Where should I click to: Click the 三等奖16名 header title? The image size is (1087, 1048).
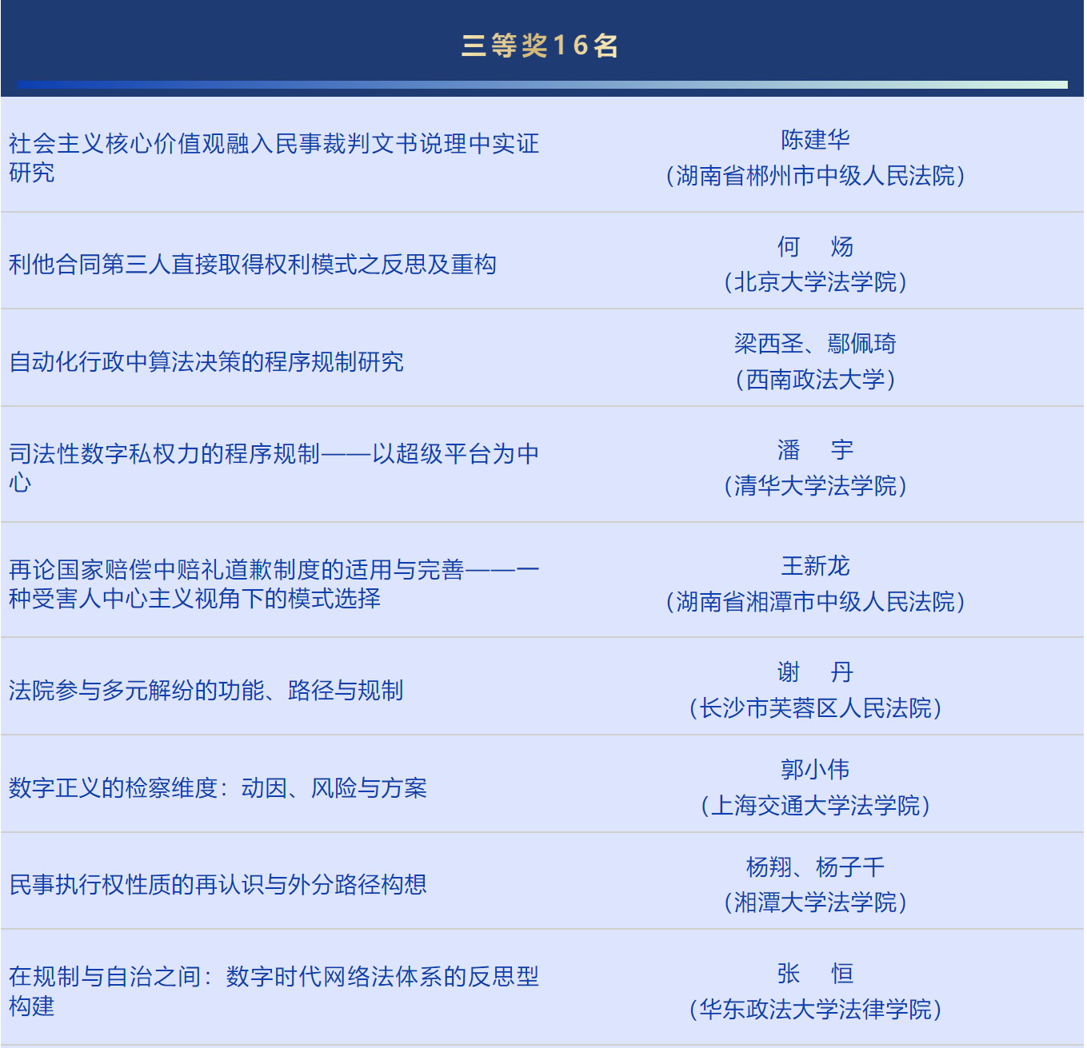point(541,46)
